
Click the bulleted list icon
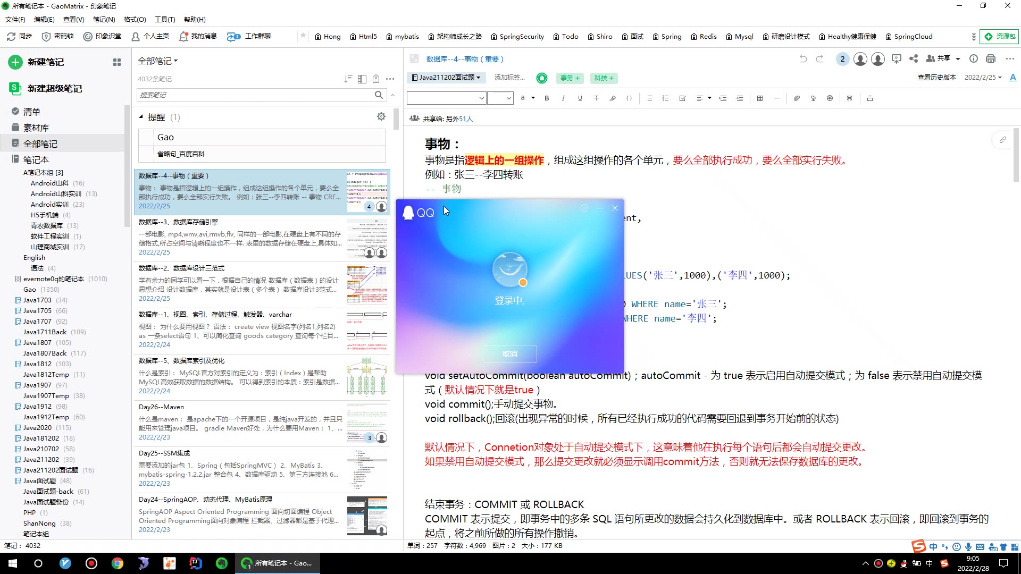(x=651, y=97)
